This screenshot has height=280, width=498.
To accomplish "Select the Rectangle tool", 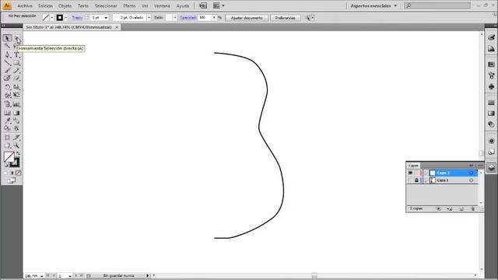I will (16, 63).
